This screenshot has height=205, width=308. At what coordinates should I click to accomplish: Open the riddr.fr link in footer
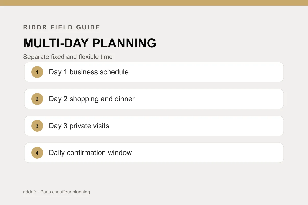pyautogui.click(x=30, y=192)
